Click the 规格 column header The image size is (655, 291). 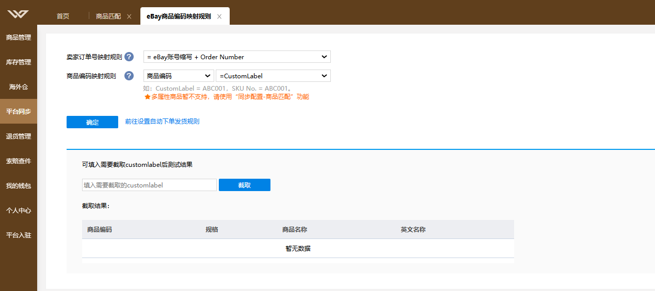click(x=212, y=229)
